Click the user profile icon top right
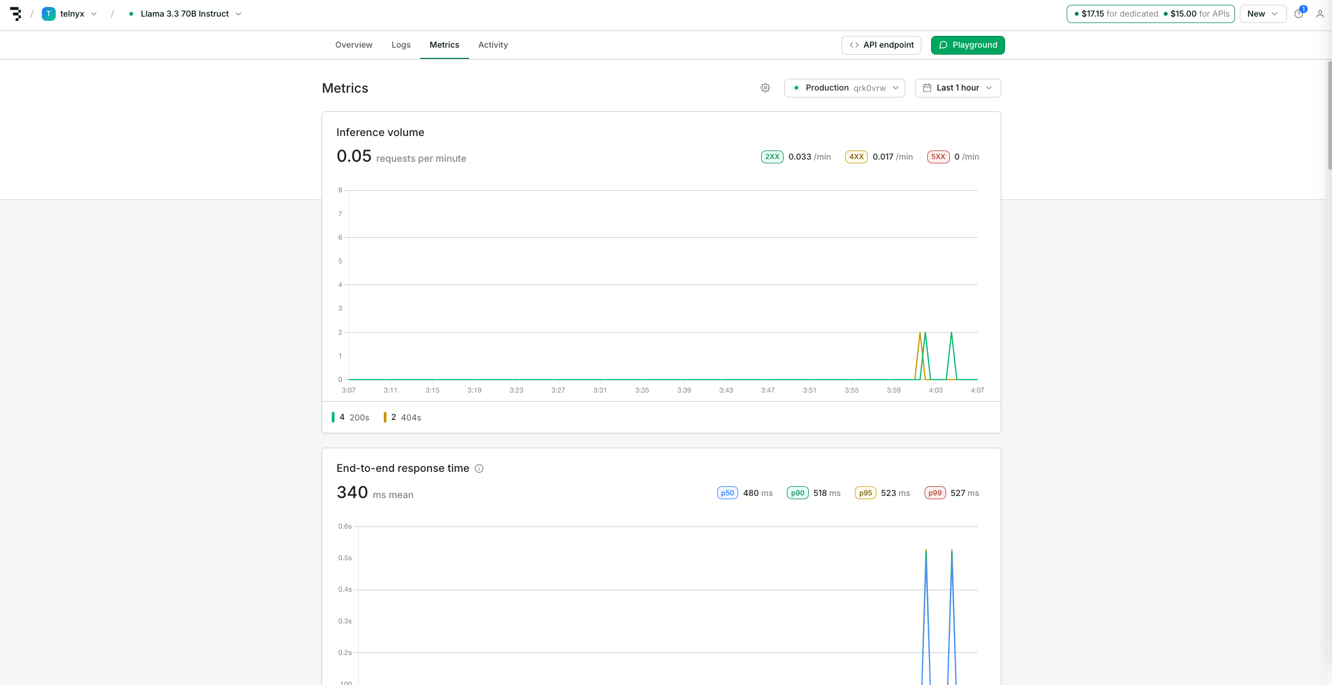 pos(1320,14)
